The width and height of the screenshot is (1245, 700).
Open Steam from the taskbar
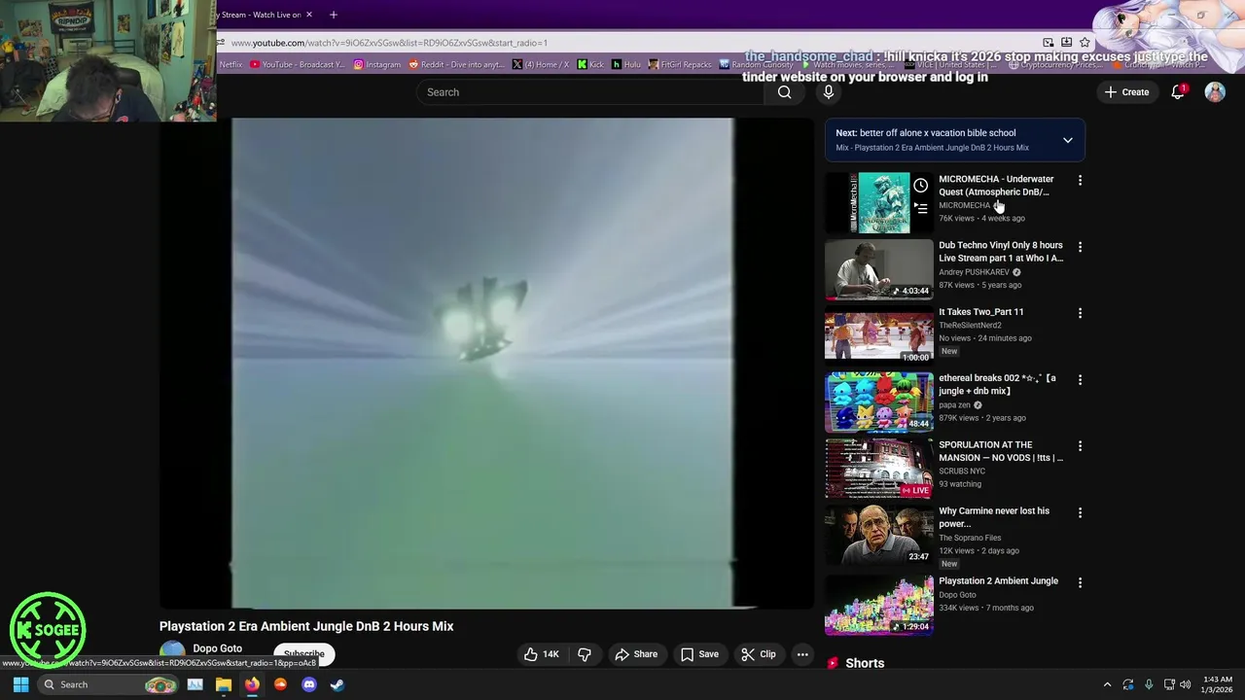[338, 684]
